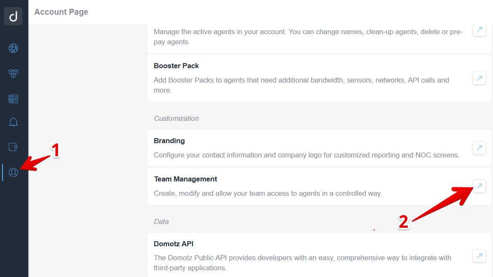
Task: Open the Booster Pack section arrow icon
Action: tap(479, 78)
